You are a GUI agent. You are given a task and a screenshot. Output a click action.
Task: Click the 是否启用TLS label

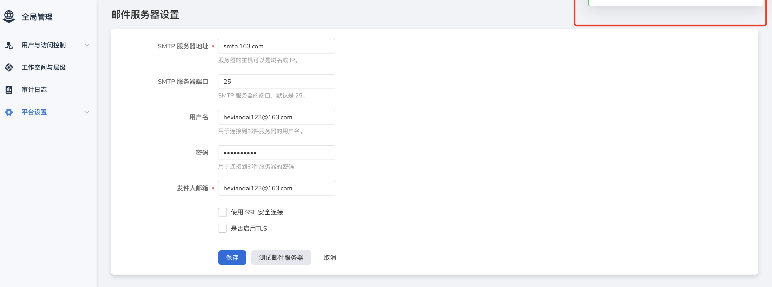point(249,228)
